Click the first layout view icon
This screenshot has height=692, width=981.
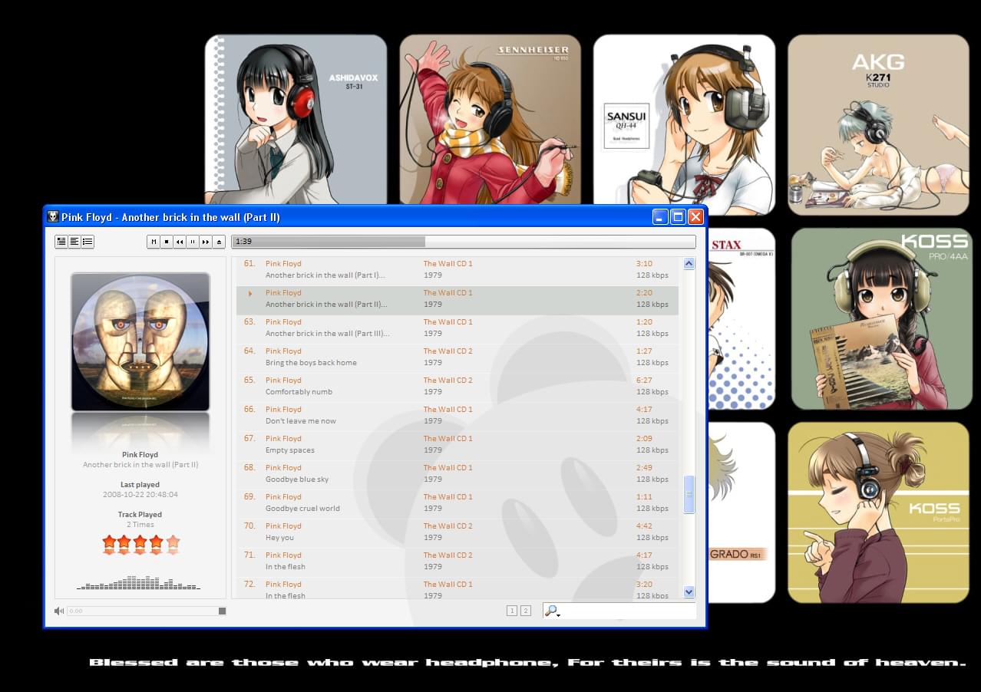click(61, 242)
